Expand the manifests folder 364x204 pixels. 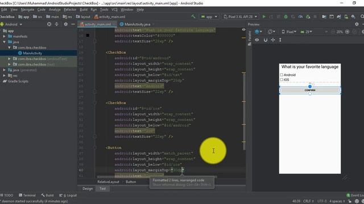(4, 36)
